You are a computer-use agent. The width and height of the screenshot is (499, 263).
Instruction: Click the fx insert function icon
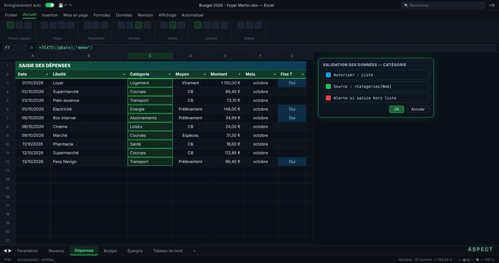32,48
